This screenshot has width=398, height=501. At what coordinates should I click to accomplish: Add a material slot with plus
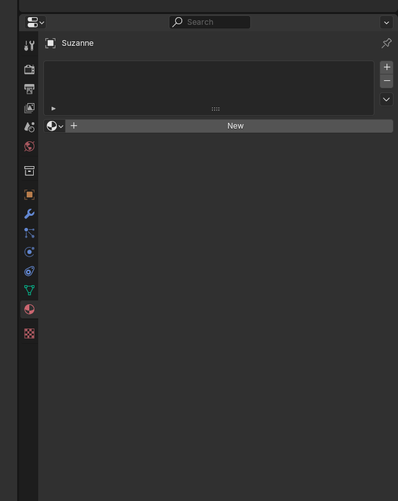pyautogui.click(x=387, y=67)
